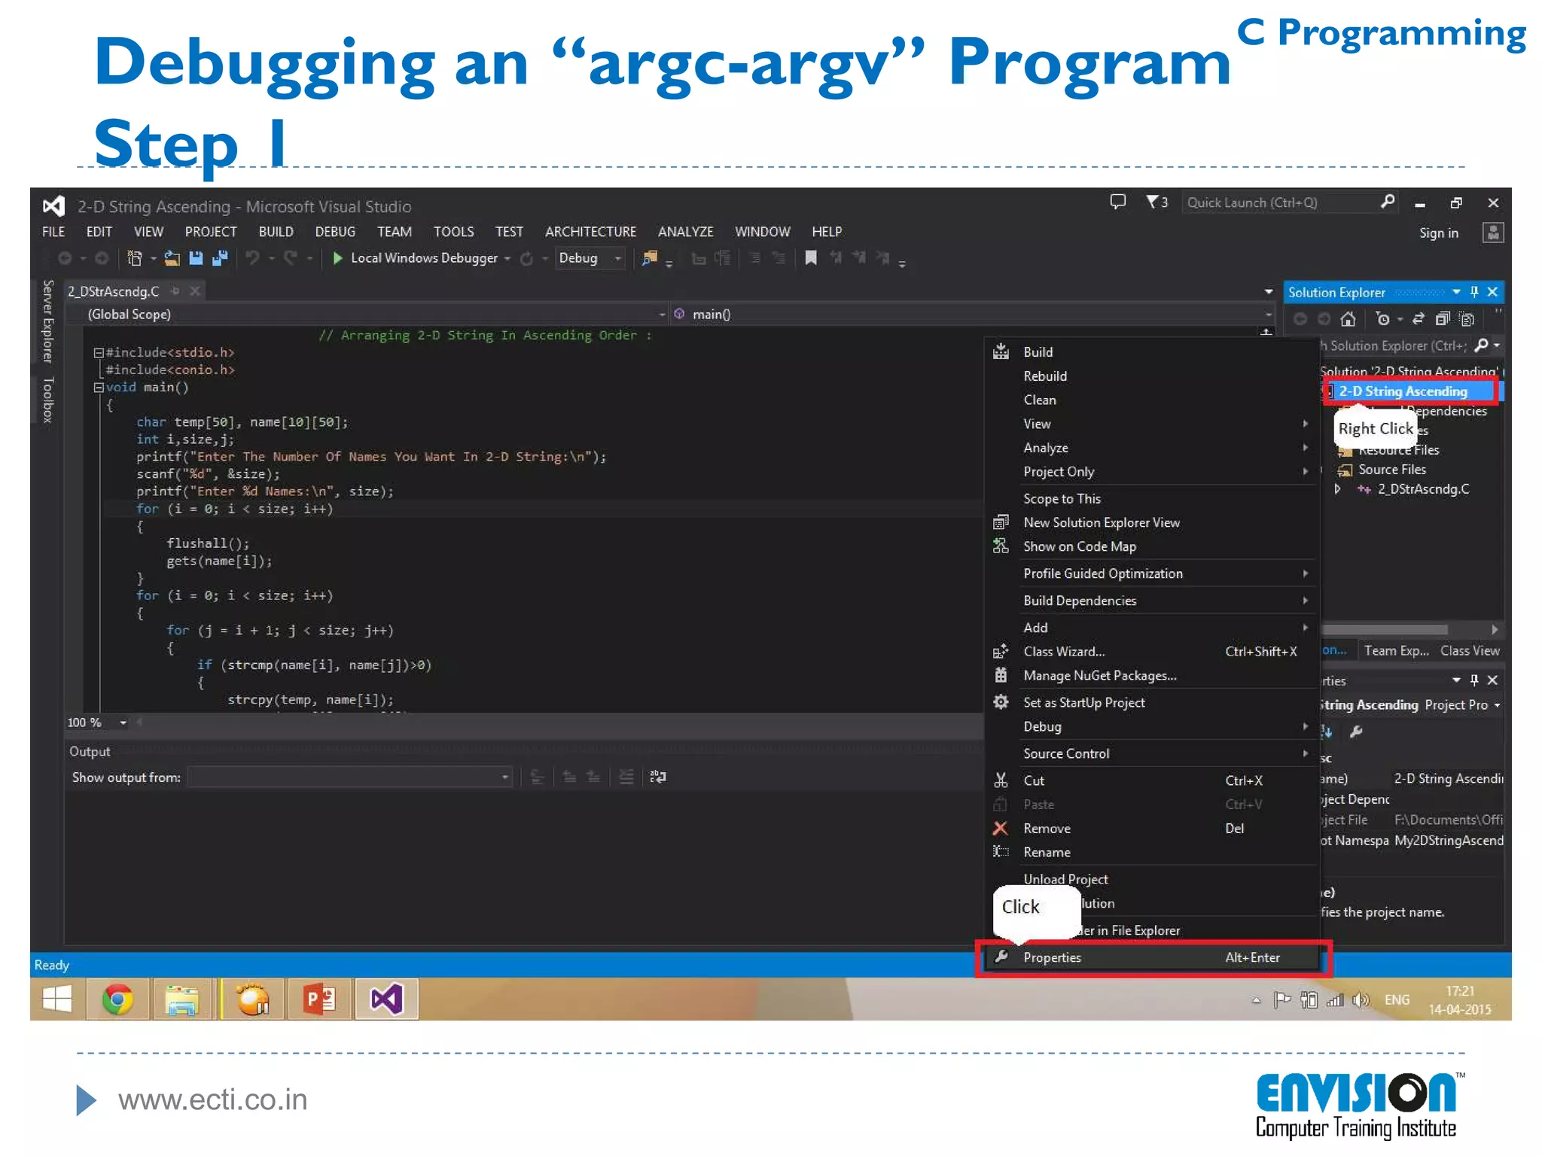Click the Windows Start button
1542x1156 pixels.
[x=57, y=999]
